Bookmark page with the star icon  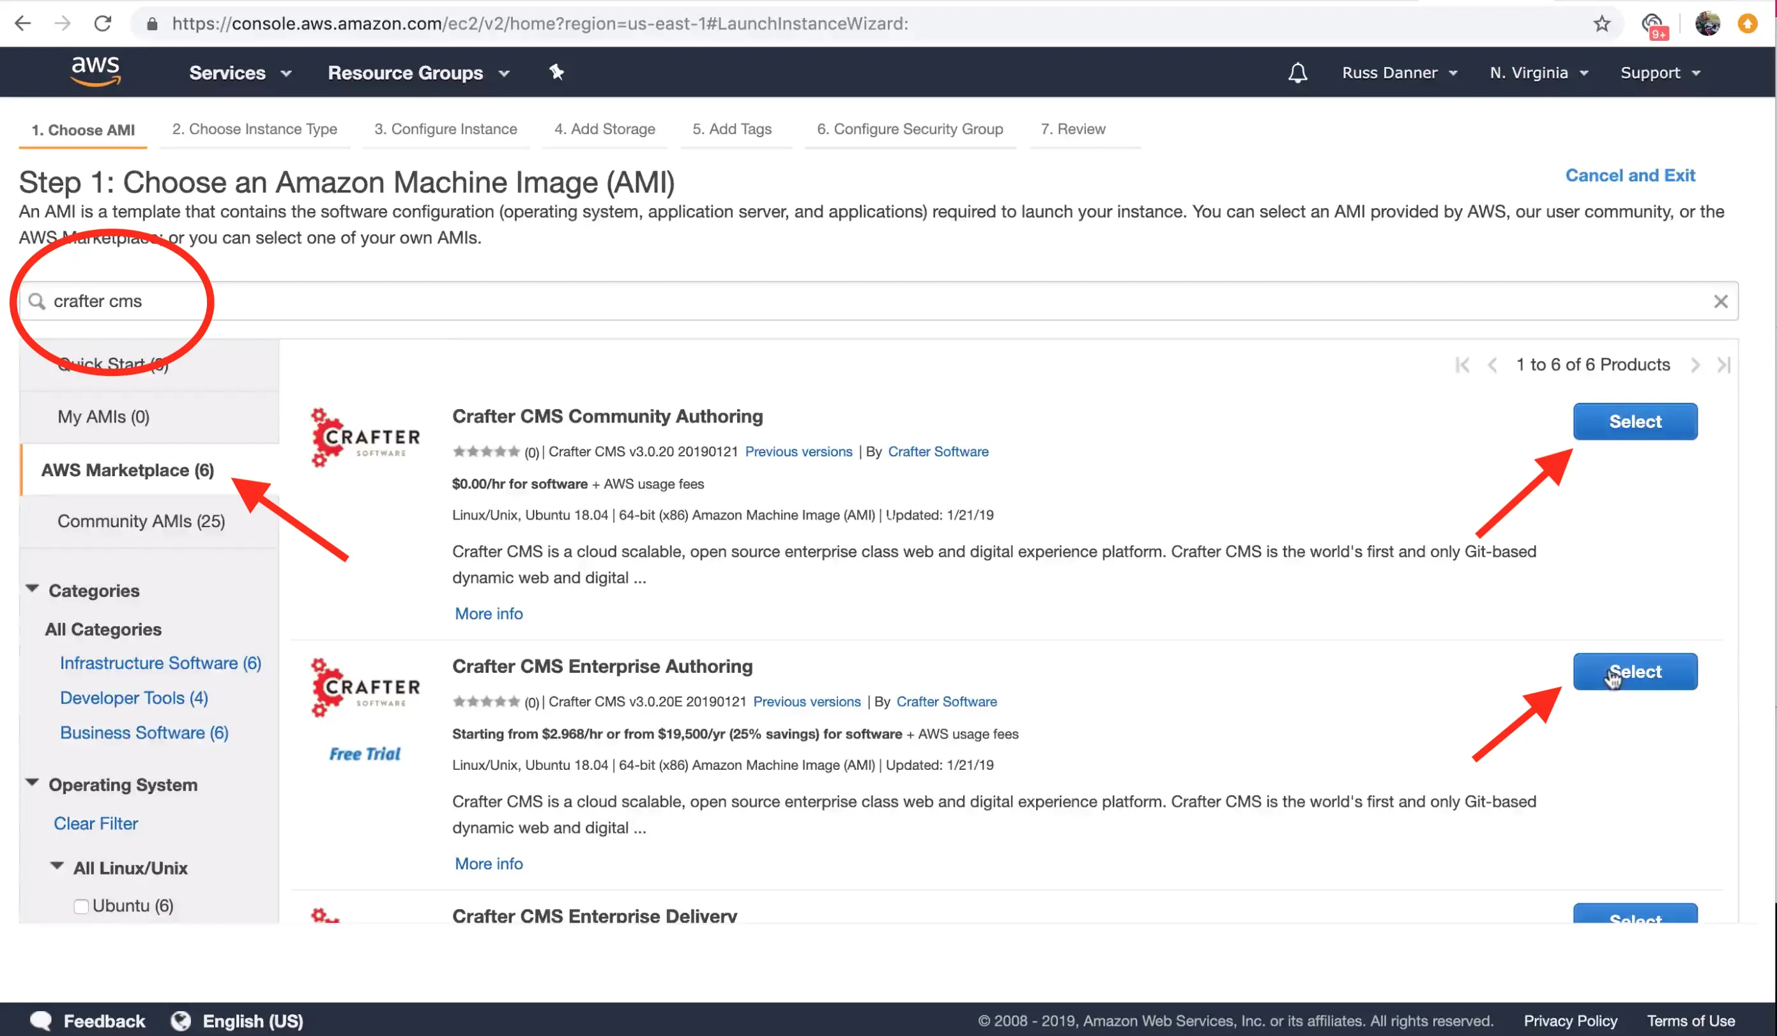[1601, 23]
